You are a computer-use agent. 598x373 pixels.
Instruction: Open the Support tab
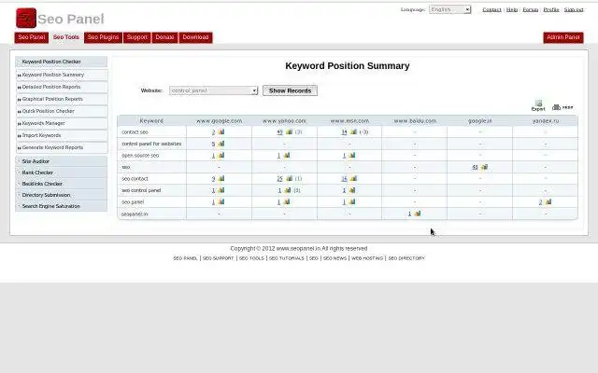[x=137, y=37]
